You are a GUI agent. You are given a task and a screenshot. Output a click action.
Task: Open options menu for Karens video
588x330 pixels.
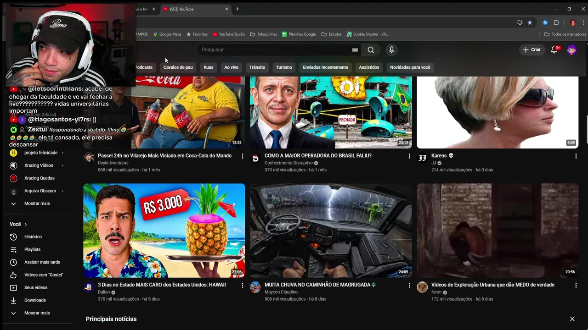point(576,156)
